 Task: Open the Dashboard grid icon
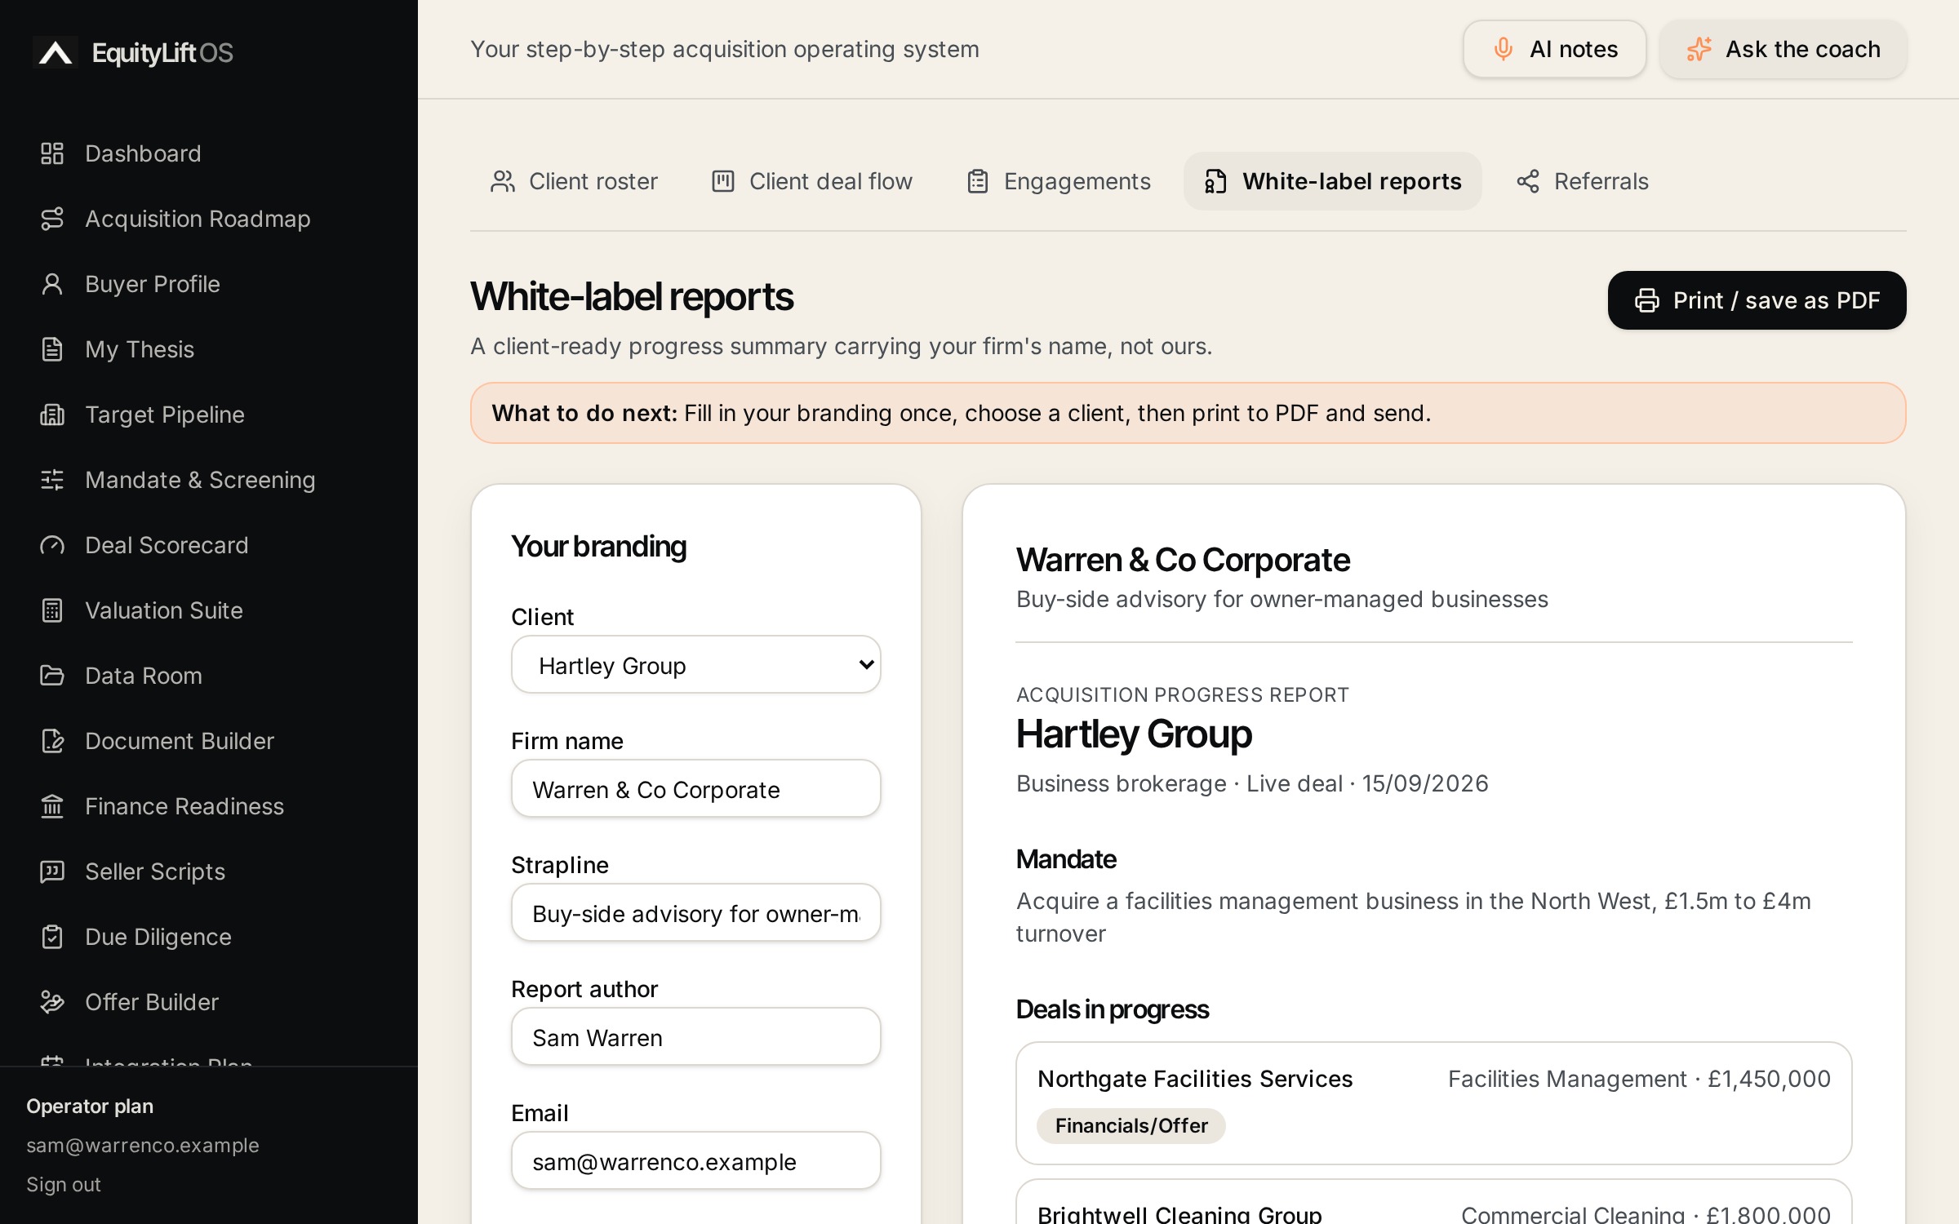[52, 153]
